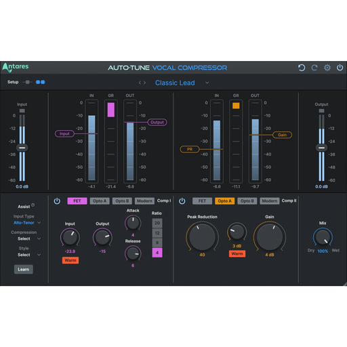Image resolution: width=347 pixels, height=347 pixels.
Task: Toggle Warm button under Comp I Input
Action: [x=70, y=260]
